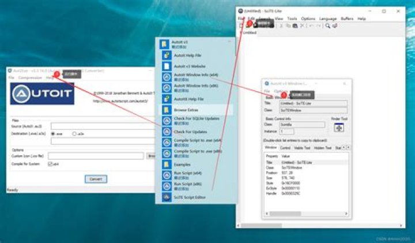415x243 pixels.
Task: Open the Options menu in SciTE
Action: pyautogui.click(x=308, y=18)
